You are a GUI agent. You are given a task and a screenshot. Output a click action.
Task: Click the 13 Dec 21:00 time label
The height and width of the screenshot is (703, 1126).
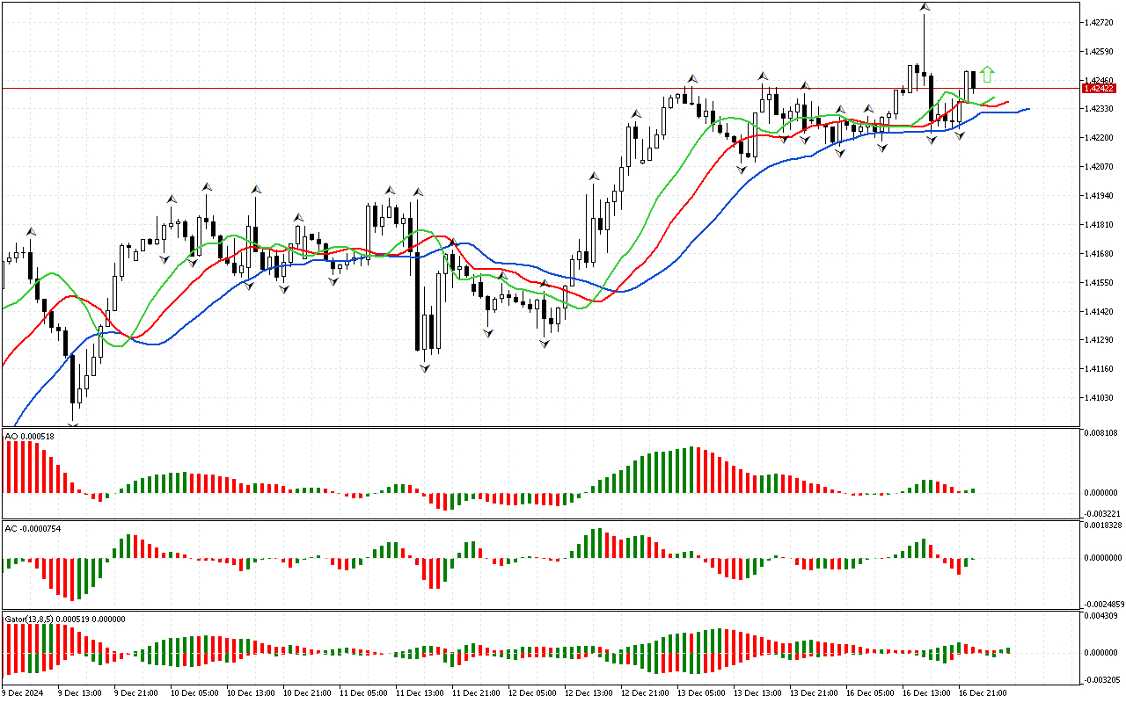tap(815, 693)
